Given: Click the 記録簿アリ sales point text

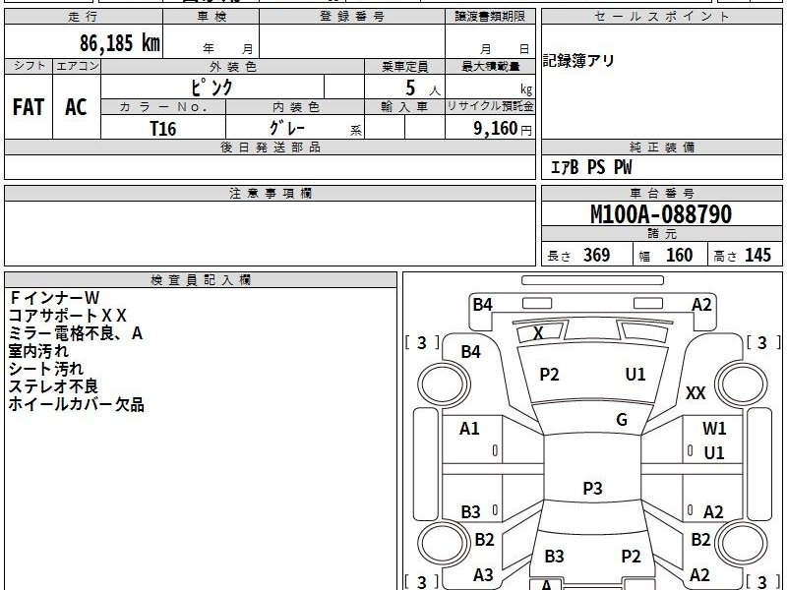Looking at the screenshot, I should (x=578, y=61).
